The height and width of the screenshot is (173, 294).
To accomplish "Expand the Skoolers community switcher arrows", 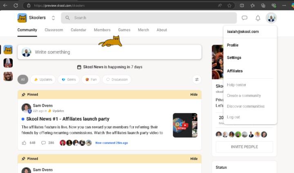I will point(53,18).
